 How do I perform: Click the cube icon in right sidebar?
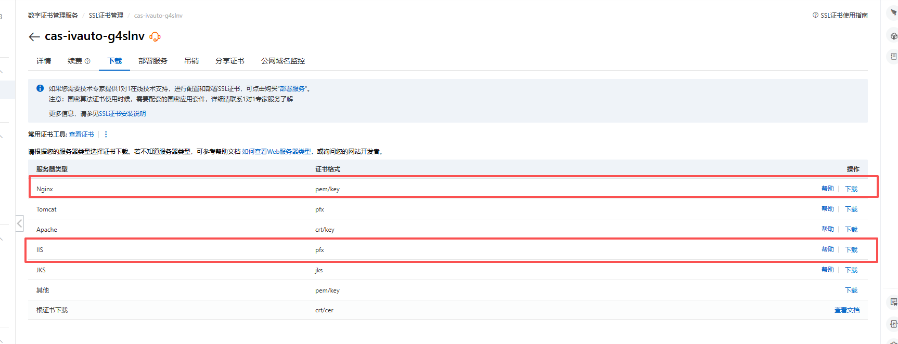(893, 36)
